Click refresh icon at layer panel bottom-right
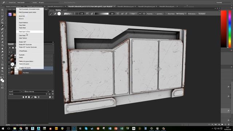The height and width of the screenshot is (131, 233). click(53, 97)
